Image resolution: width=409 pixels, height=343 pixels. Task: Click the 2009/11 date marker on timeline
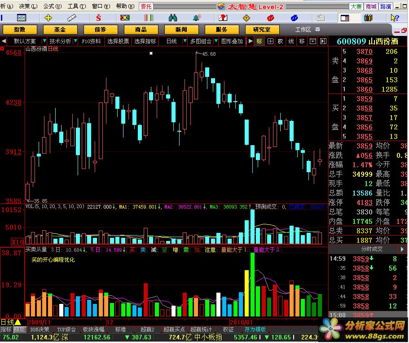point(39,322)
